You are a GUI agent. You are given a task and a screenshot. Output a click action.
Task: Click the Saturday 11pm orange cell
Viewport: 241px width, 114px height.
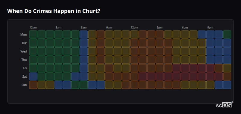tap(227, 76)
